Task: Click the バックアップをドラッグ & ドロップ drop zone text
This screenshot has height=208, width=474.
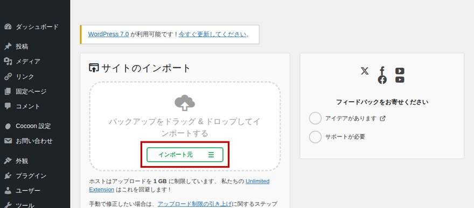Action: [x=185, y=127]
